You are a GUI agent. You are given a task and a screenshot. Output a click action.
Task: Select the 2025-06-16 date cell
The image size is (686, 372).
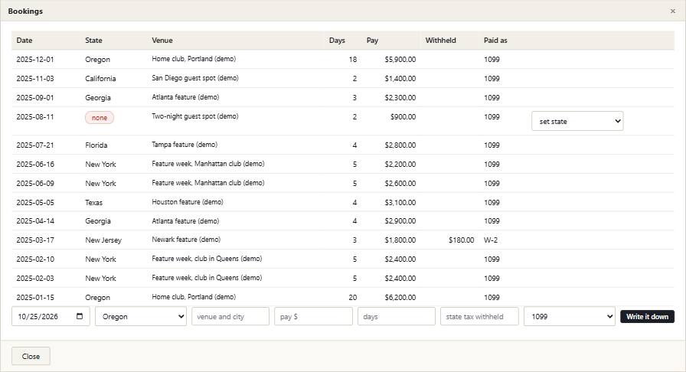pyautogui.click(x=35, y=164)
